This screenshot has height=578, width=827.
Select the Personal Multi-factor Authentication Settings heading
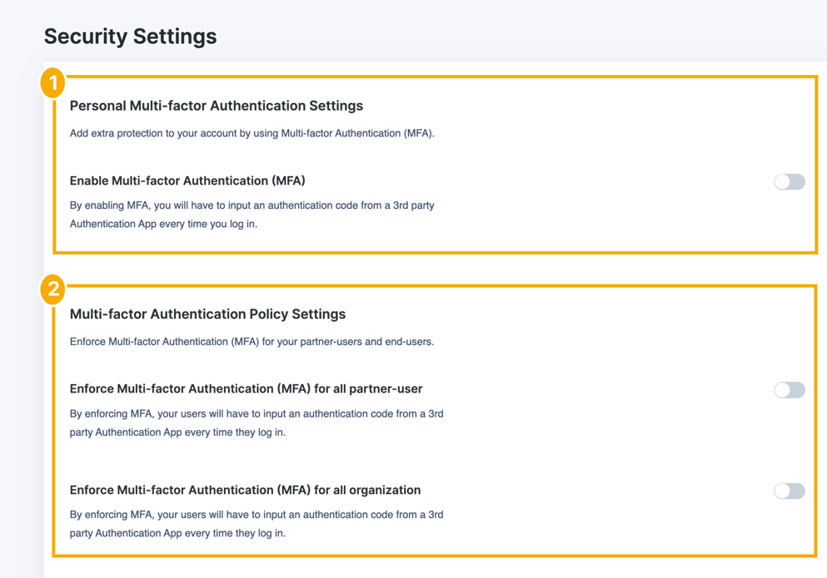(216, 106)
